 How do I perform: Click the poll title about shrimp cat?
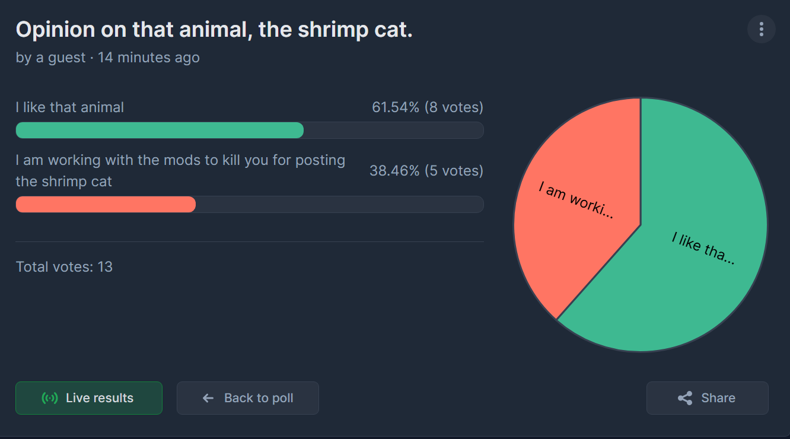(x=214, y=30)
